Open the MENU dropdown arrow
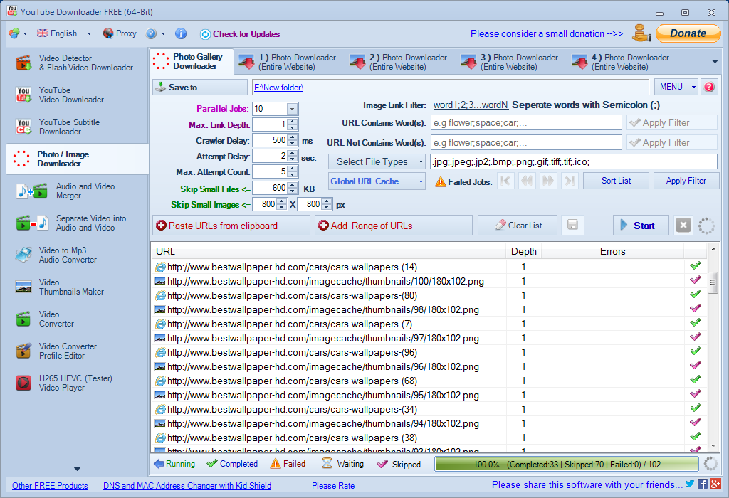The width and height of the screenshot is (729, 498). tap(693, 87)
